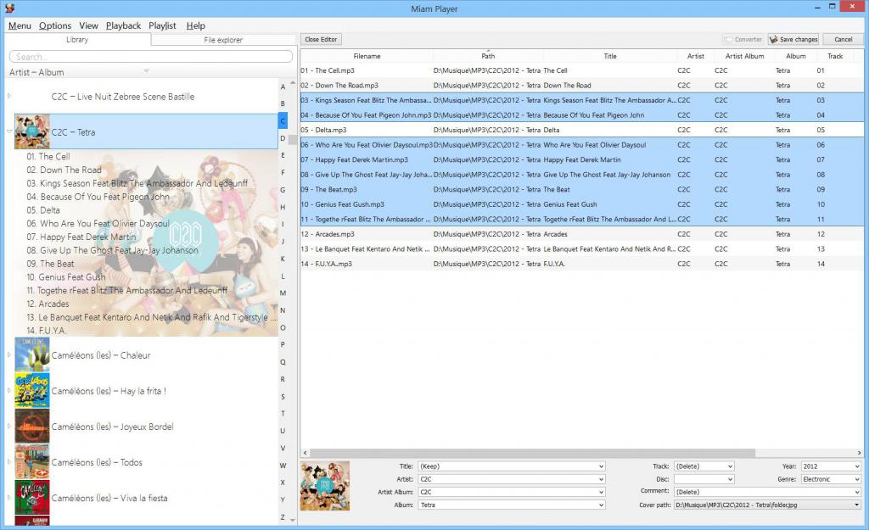Image resolution: width=869 pixels, height=530 pixels.
Task: Click the Caméléons Todos album cover
Action: point(32,462)
